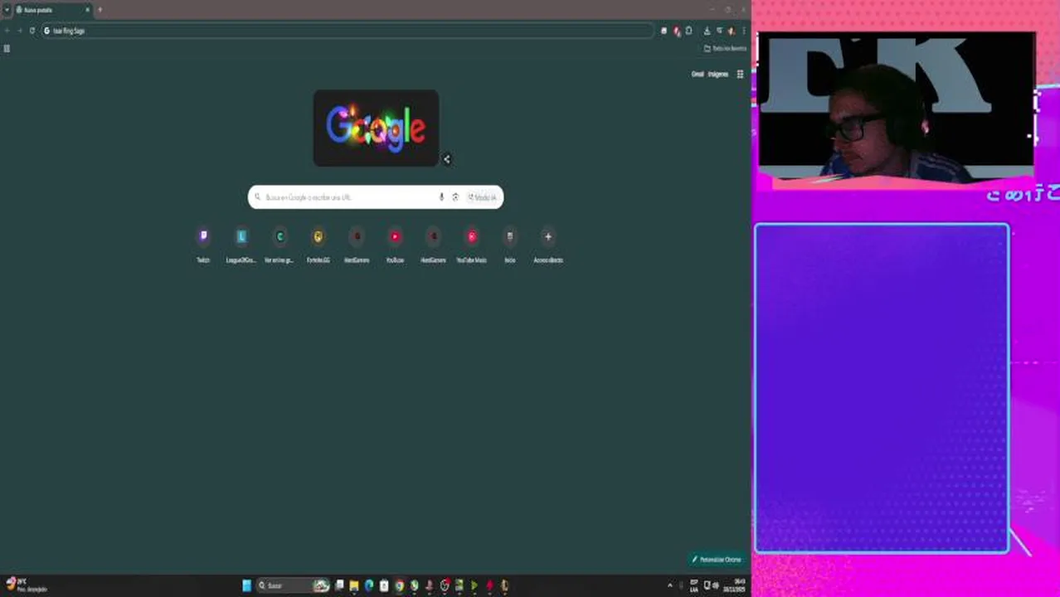Image resolution: width=1060 pixels, height=597 pixels.
Task: Open the YouTube Music shortcut tile
Action: 471,245
